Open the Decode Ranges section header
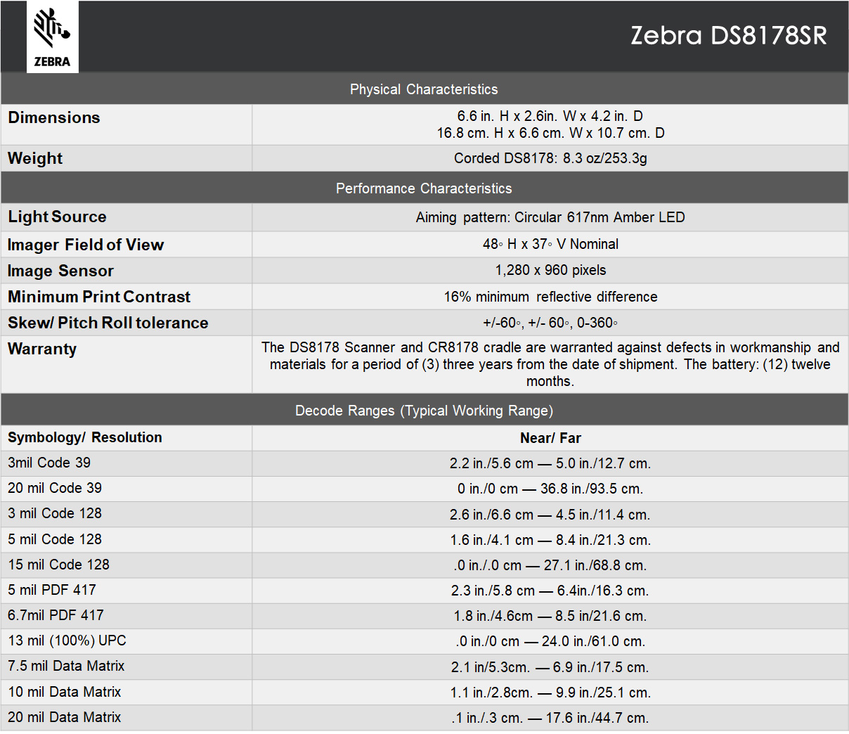Image resolution: width=849 pixels, height=734 pixels. tap(424, 410)
